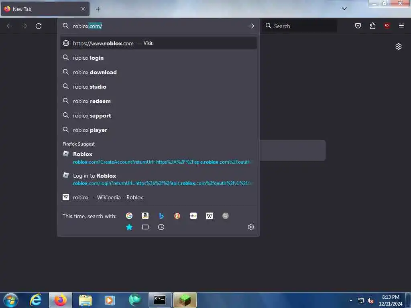Open the uBlock Origin extension icon
The width and height of the screenshot is (411, 308).
(x=387, y=26)
